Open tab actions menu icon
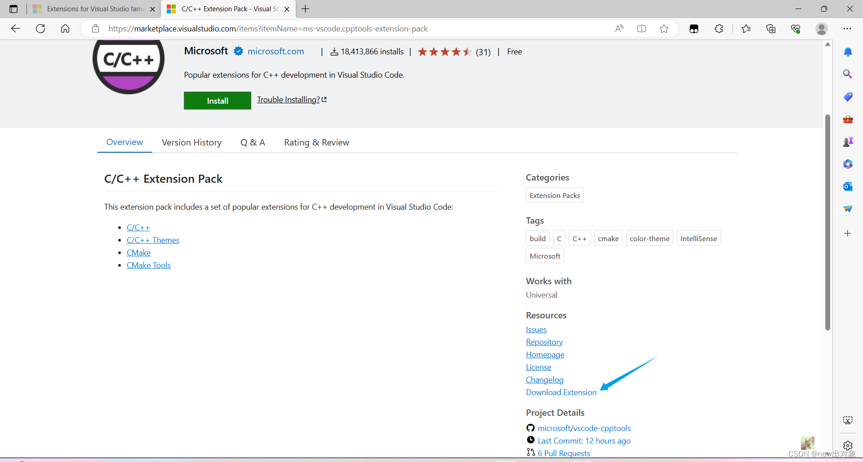The width and height of the screenshot is (863, 462). [13, 9]
